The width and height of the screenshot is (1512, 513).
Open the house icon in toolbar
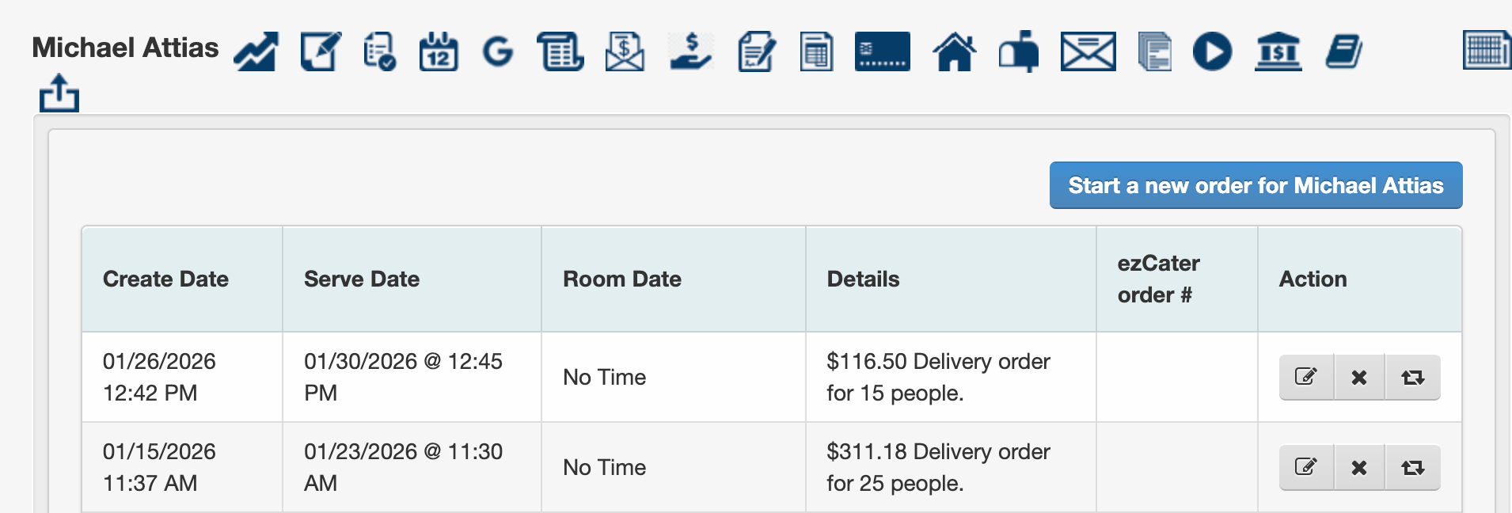click(955, 52)
